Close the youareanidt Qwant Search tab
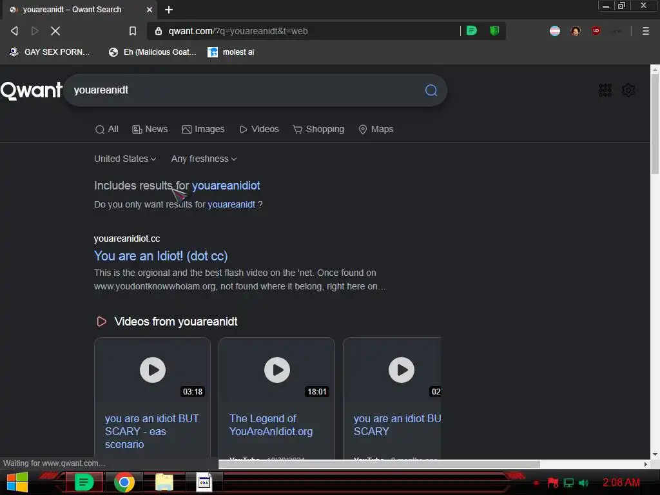 150,9
